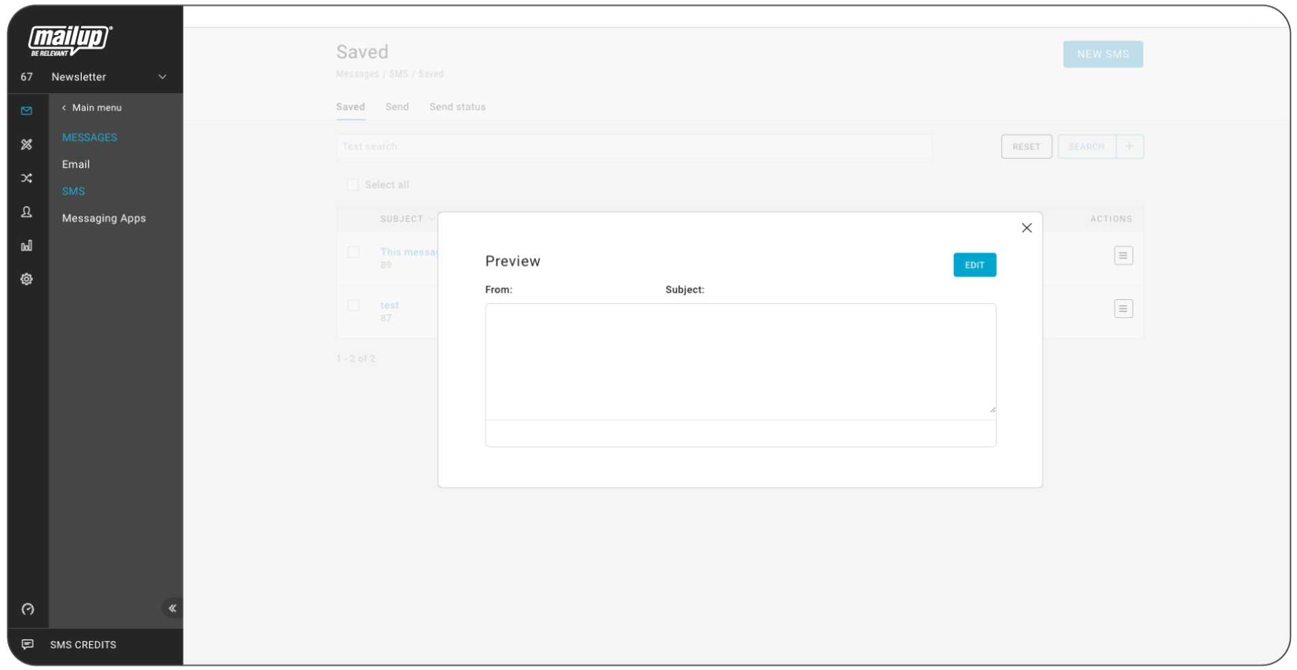Open Messaging Apps menu item
Viewport: 1297px width, 670px height.
pyautogui.click(x=104, y=218)
